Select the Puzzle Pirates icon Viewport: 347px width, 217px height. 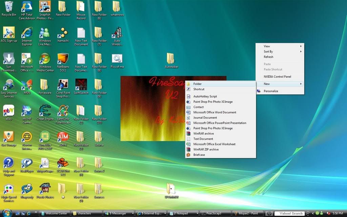click(x=45, y=191)
